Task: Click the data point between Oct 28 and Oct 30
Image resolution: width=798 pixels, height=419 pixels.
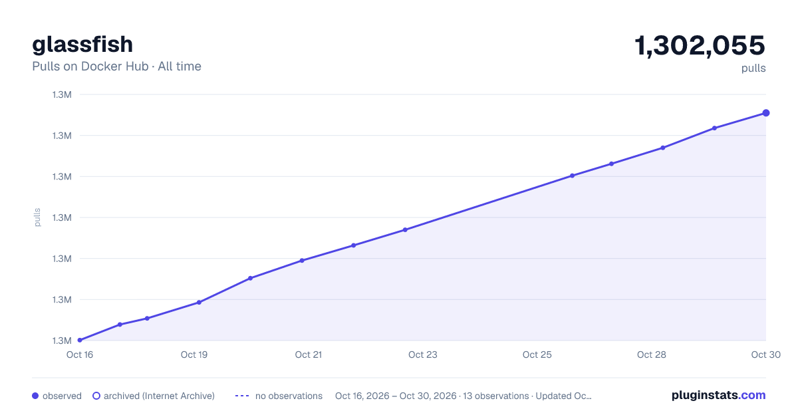Action: [714, 128]
